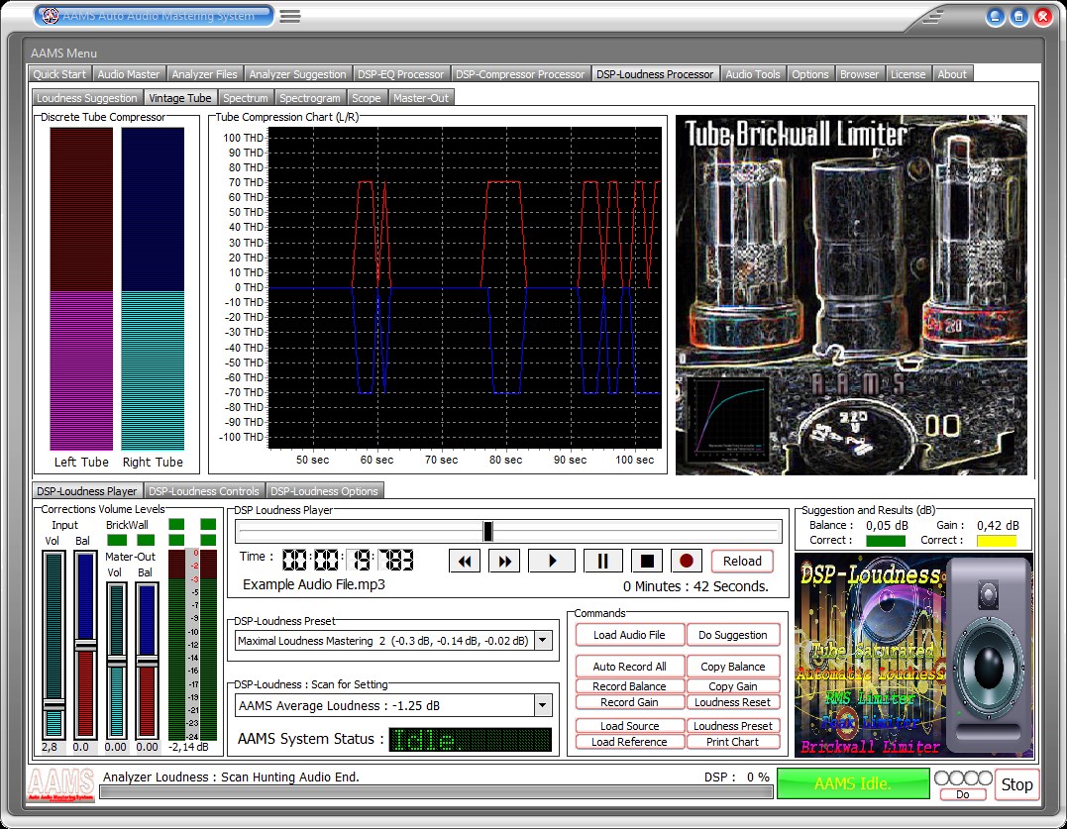Open the DSP-Loudness Preset dropdown arrow

[x=543, y=640]
